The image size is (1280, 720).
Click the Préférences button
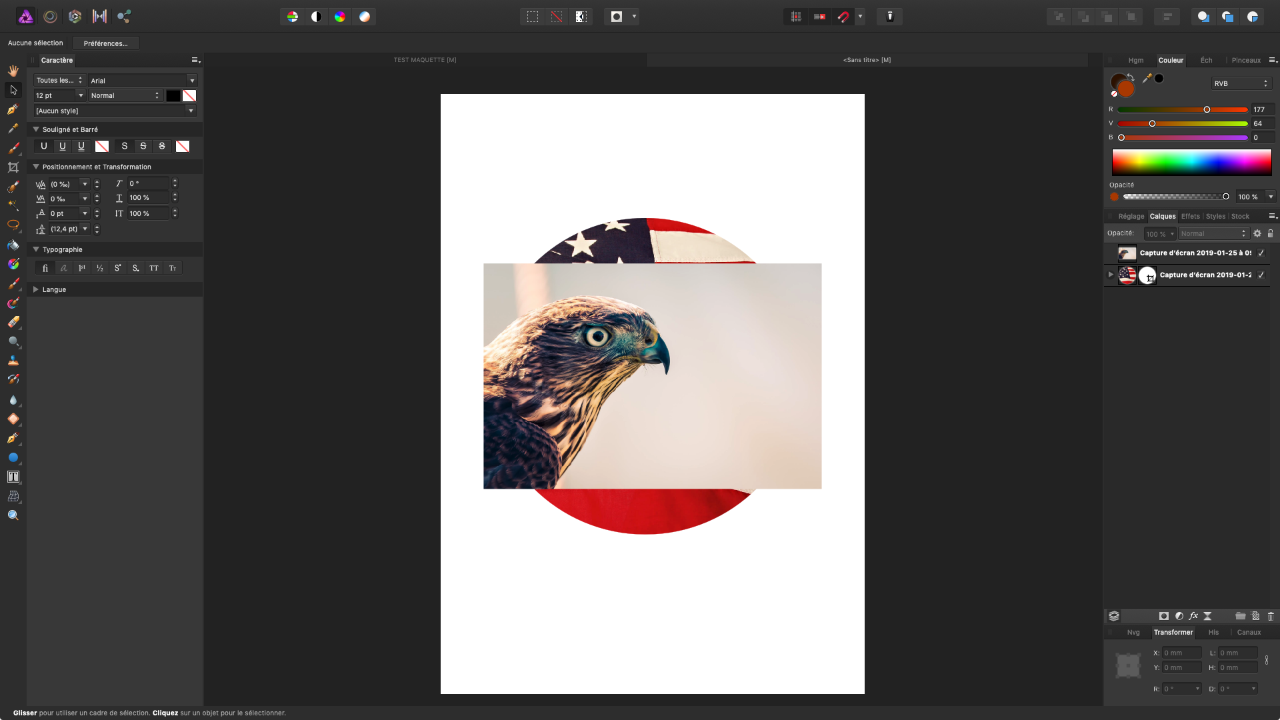pos(105,43)
